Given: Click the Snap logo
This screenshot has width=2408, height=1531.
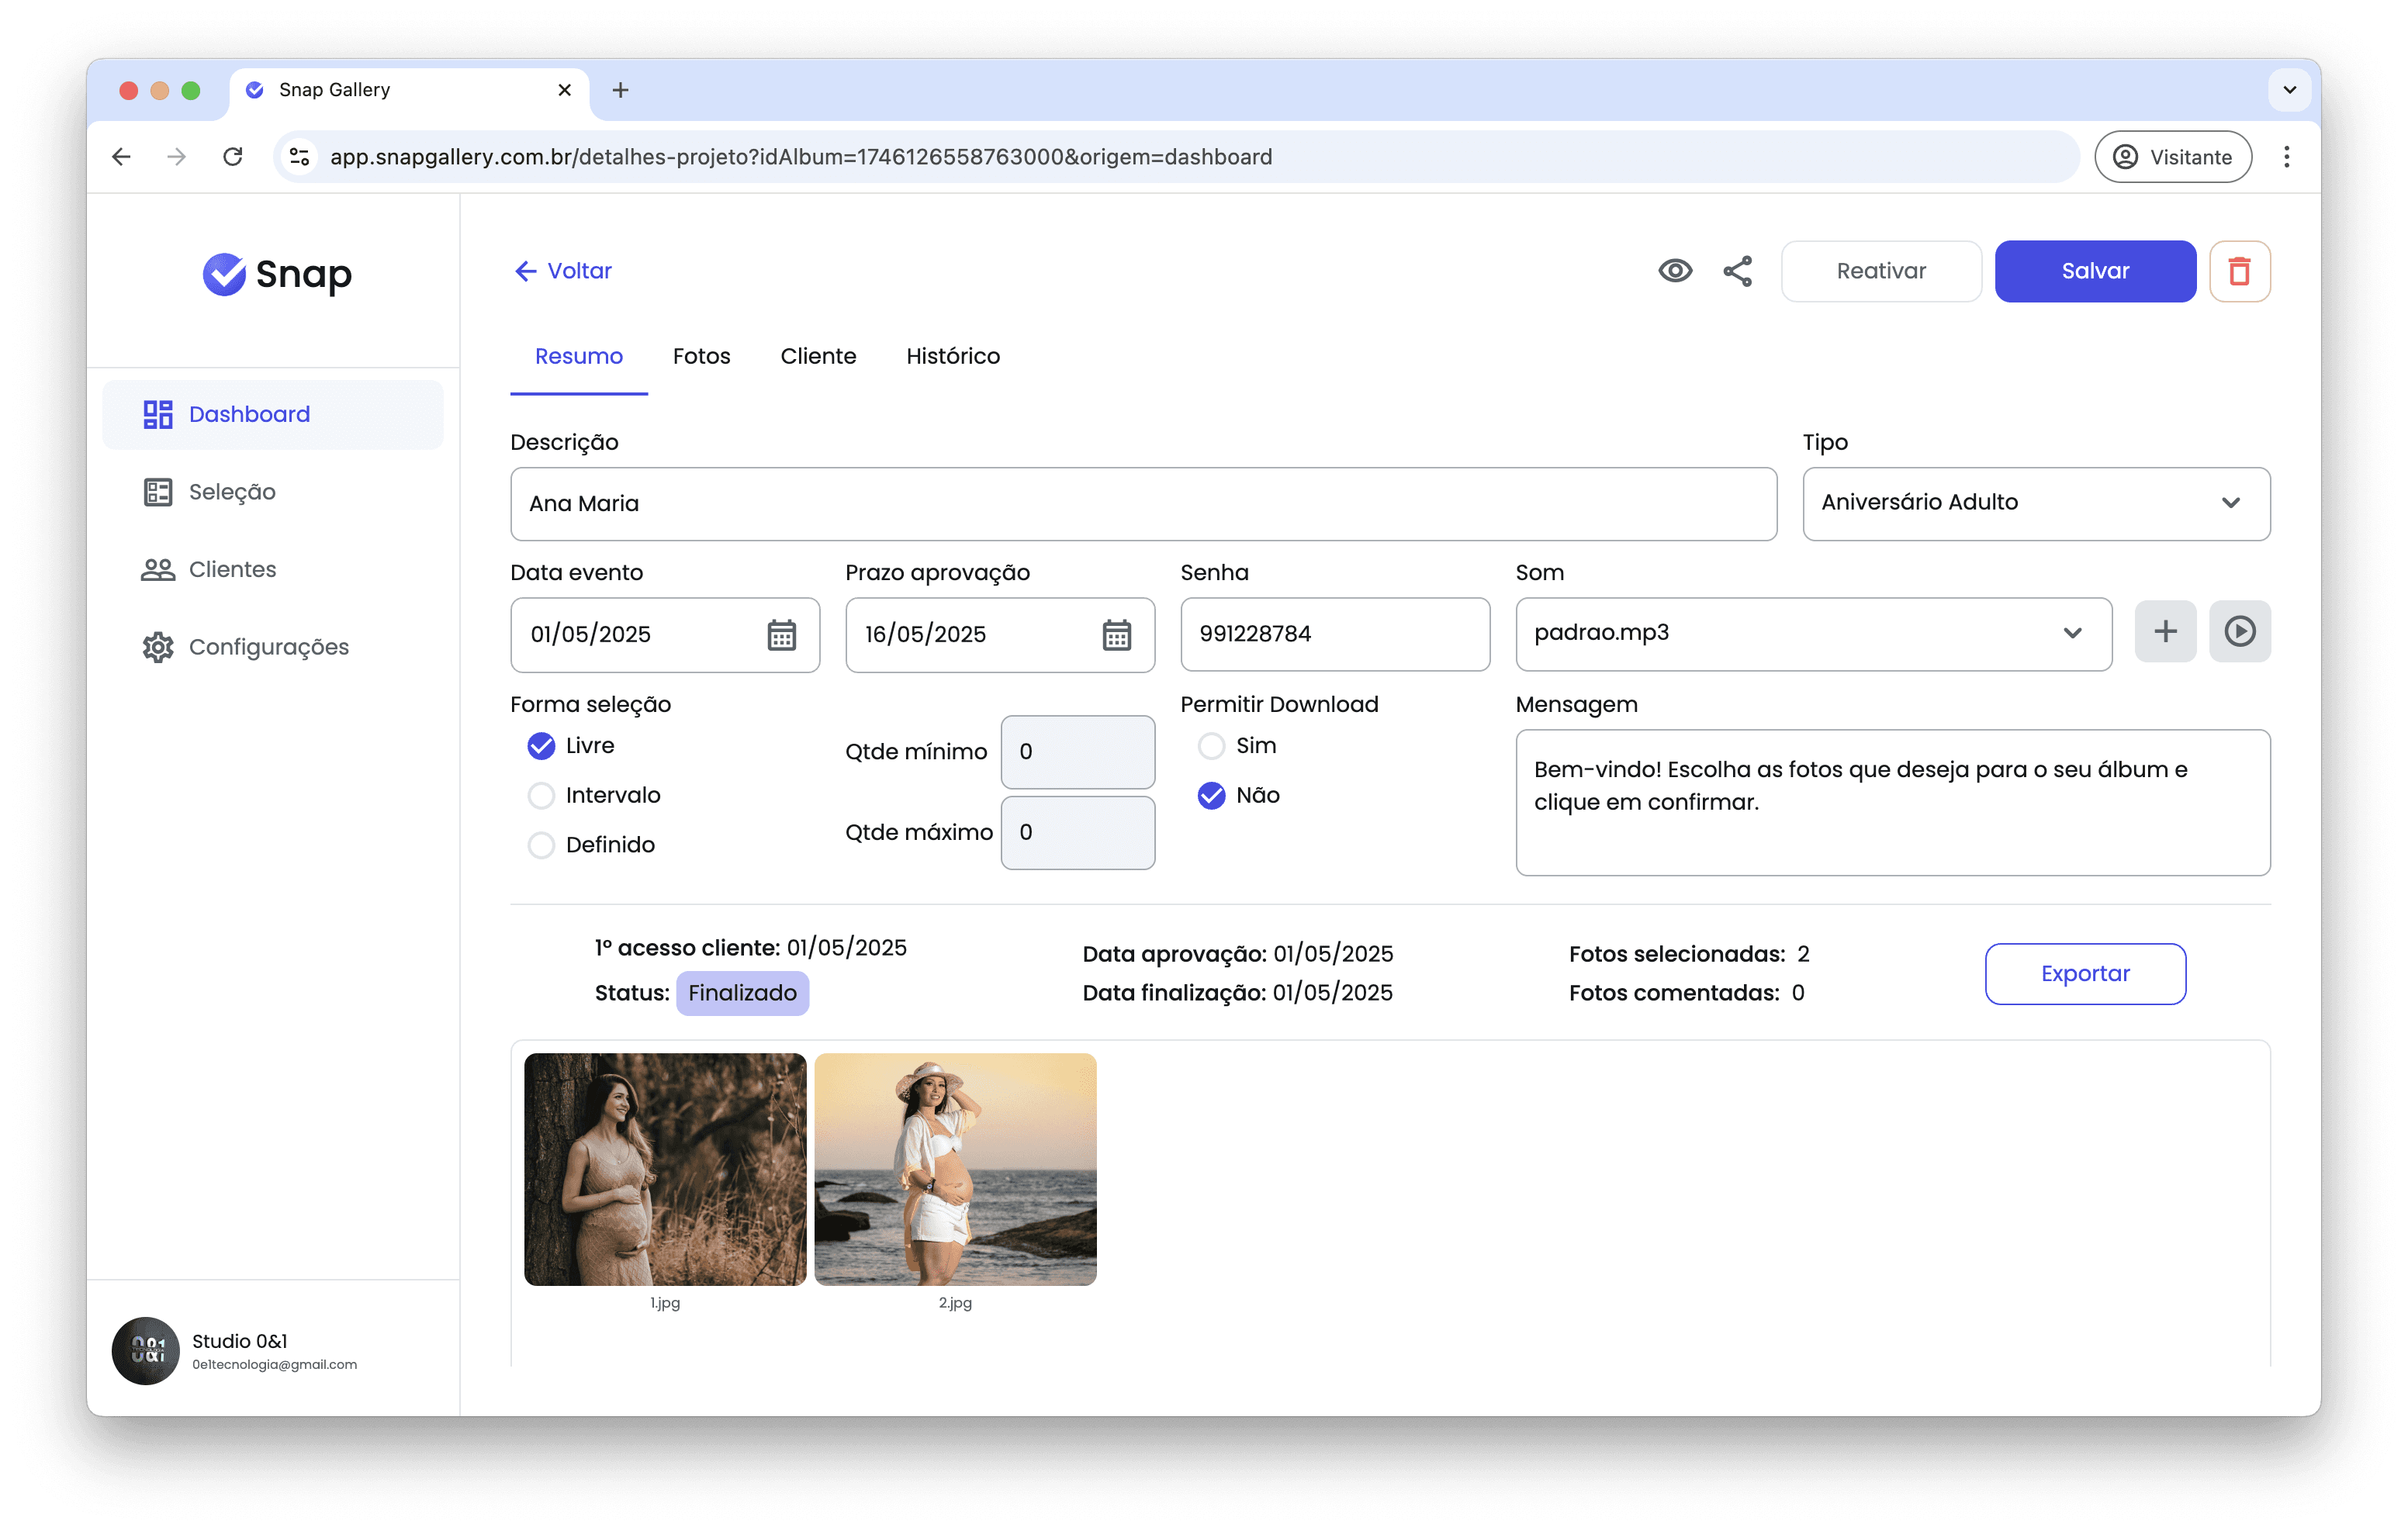Looking at the screenshot, I should click(x=277, y=274).
